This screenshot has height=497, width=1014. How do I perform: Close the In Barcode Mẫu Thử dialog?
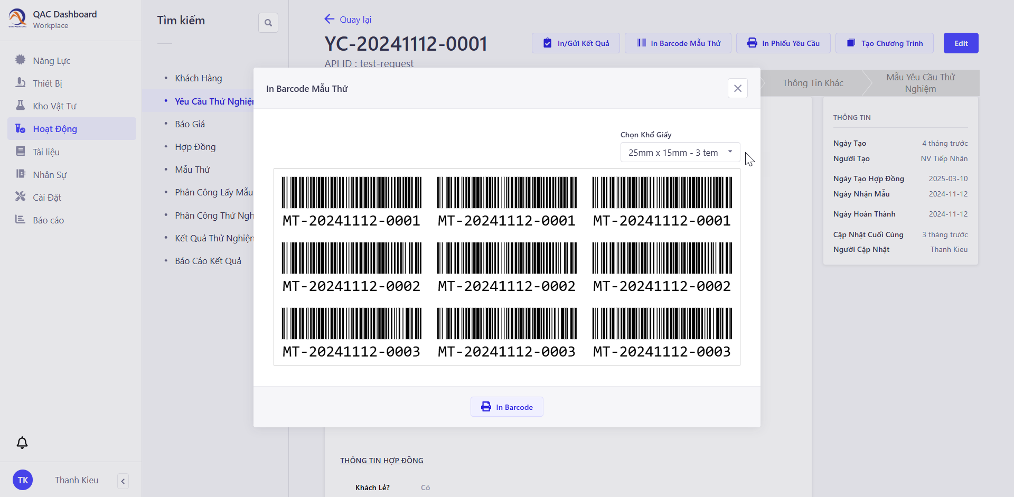coord(738,88)
